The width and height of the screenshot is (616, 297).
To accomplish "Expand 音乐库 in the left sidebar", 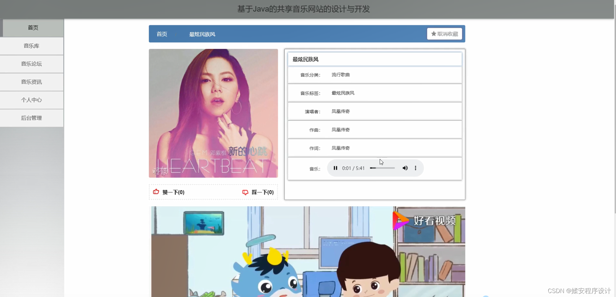I will click(x=32, y=46).
